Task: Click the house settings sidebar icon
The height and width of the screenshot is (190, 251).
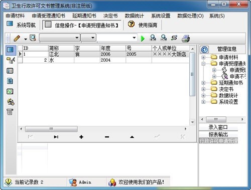Action: (x=11, y=102)
